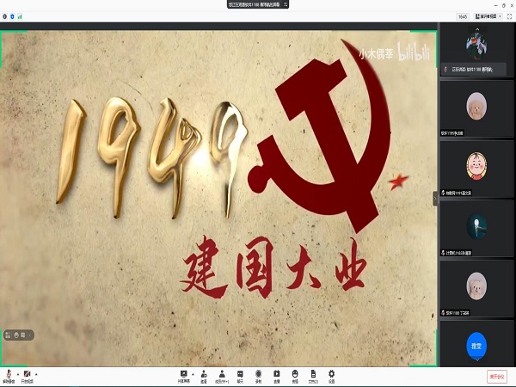Expand audio options arrow beside the microphone
The image size is (516, 387).
click(18, 374)
